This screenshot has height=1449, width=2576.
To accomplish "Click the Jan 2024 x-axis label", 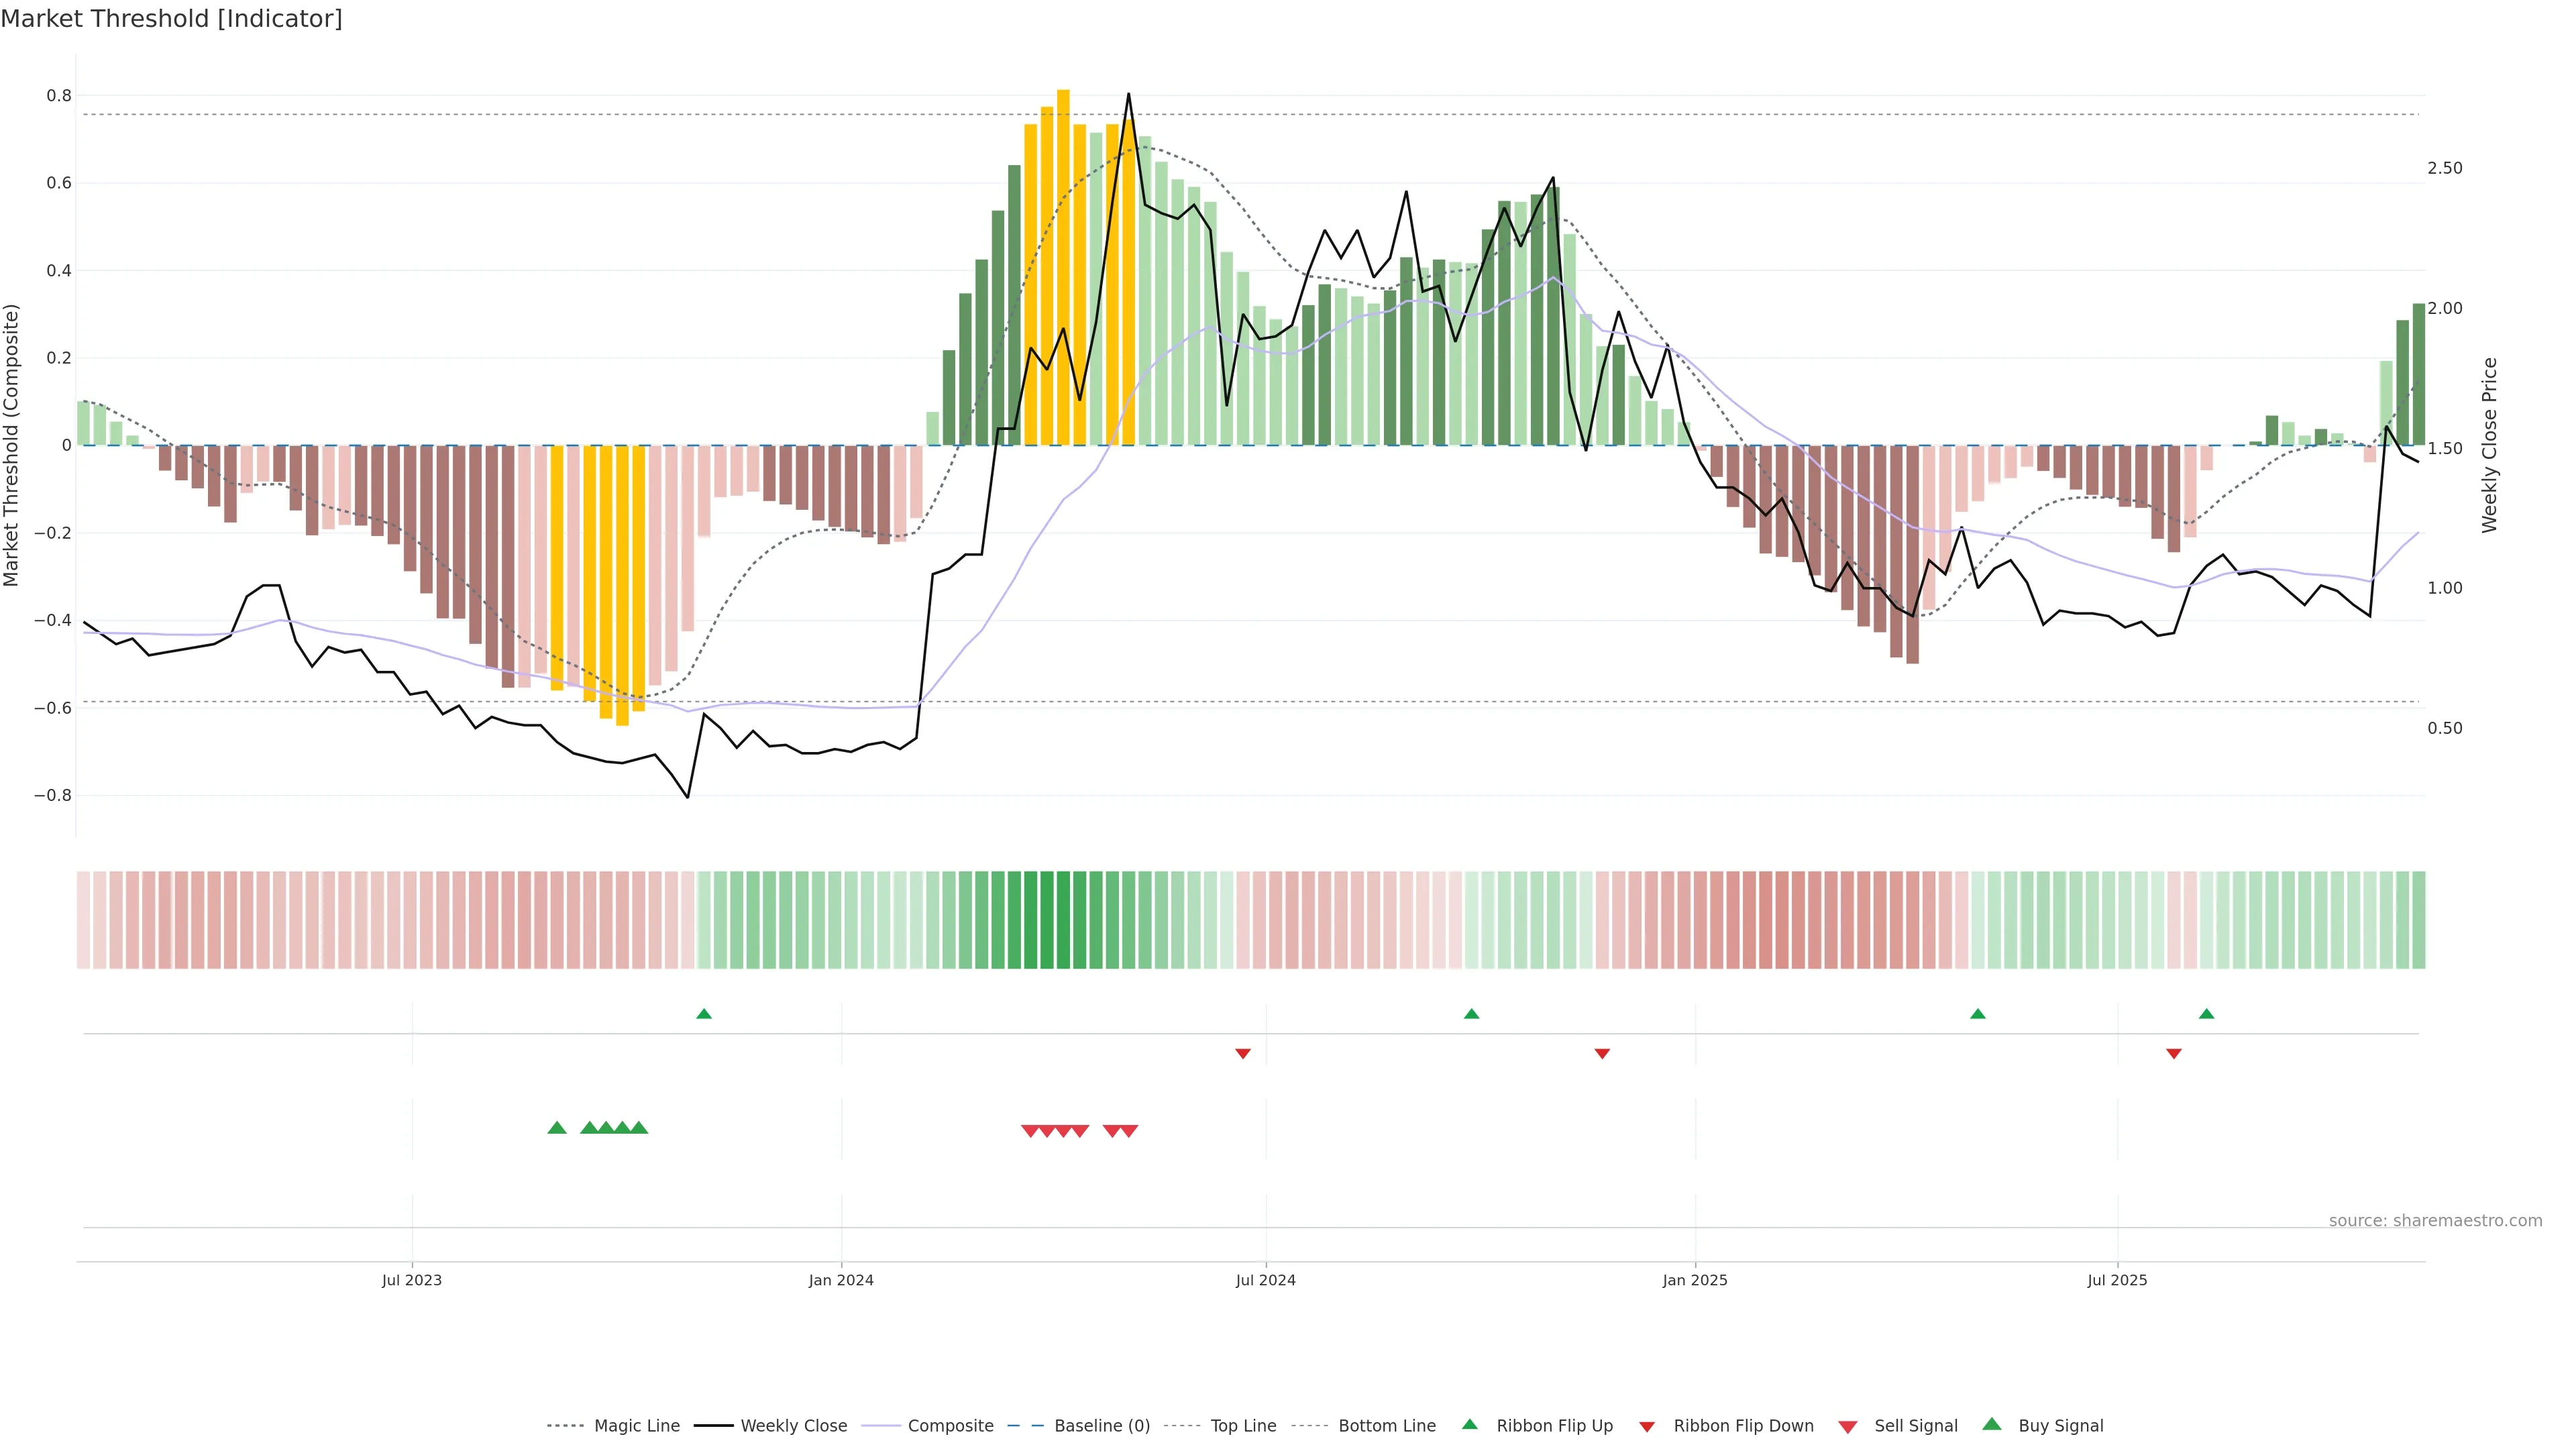I will (841, 1280).
